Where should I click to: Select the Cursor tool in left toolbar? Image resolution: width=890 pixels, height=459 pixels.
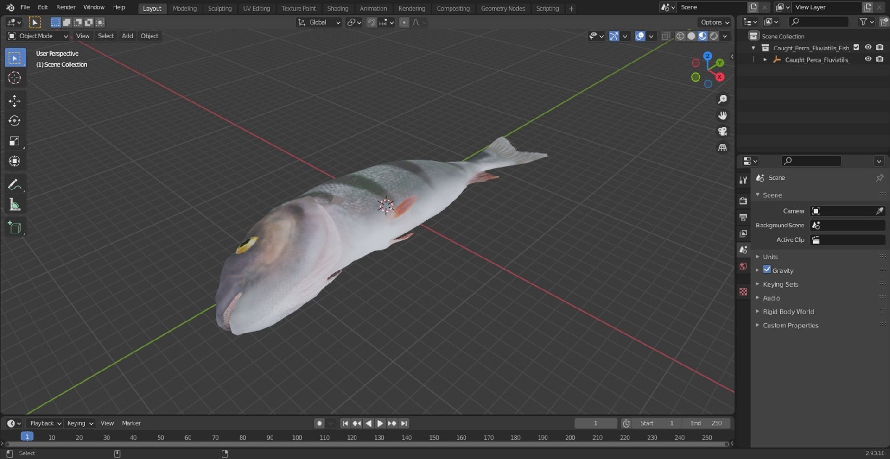point(15,78)
